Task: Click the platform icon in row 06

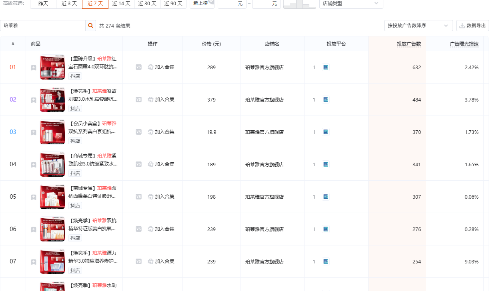Action: click(326, 229)
